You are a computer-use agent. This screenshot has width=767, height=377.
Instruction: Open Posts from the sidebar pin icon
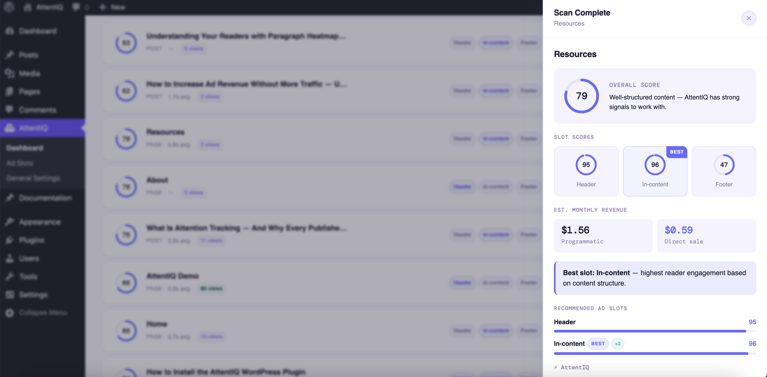click(x=10, y=55)
